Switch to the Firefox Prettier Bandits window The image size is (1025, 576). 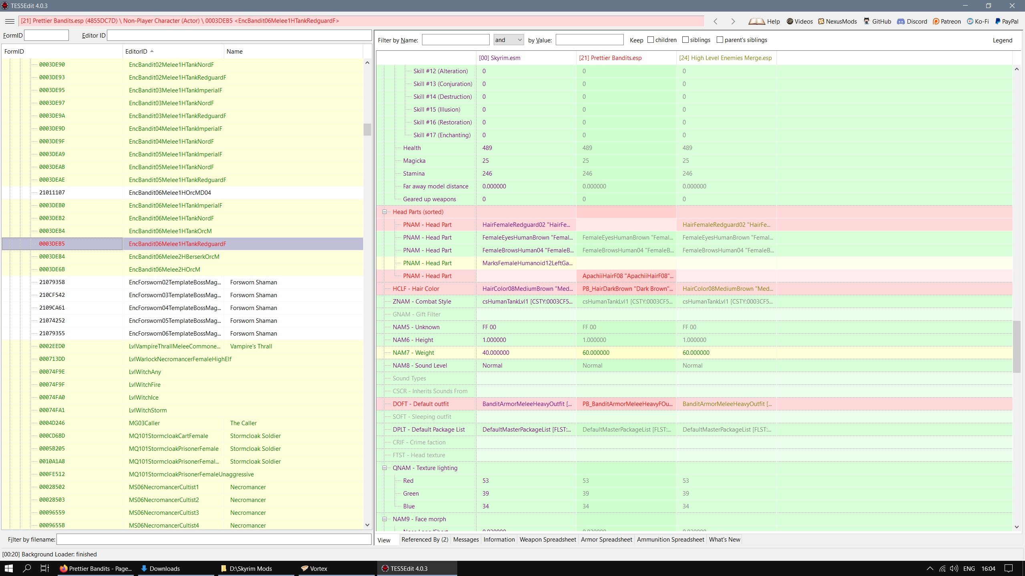click(x=95, y=568)
